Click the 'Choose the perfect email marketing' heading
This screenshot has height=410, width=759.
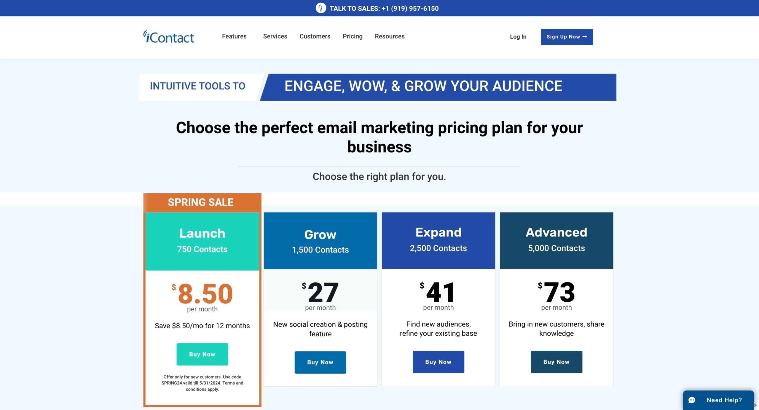pyautogui.click(x=379, y=137)
